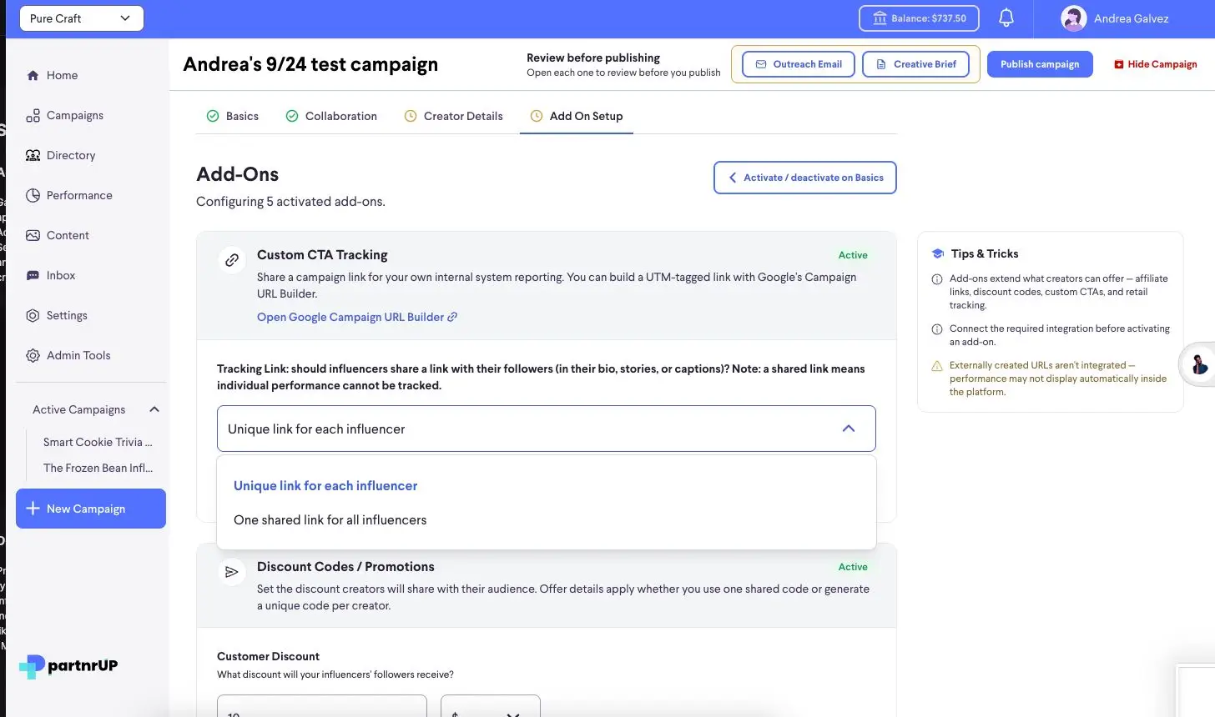
Task: Click the Campaigns sidebar icon
Action: tap(33, 116)
